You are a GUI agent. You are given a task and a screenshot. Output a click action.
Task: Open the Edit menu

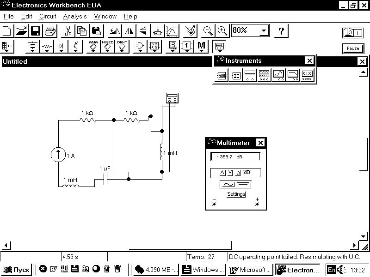tap(26, 17)
